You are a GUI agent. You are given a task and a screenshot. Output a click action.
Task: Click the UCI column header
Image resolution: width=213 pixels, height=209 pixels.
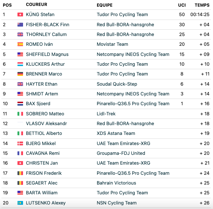pos(182,5)
